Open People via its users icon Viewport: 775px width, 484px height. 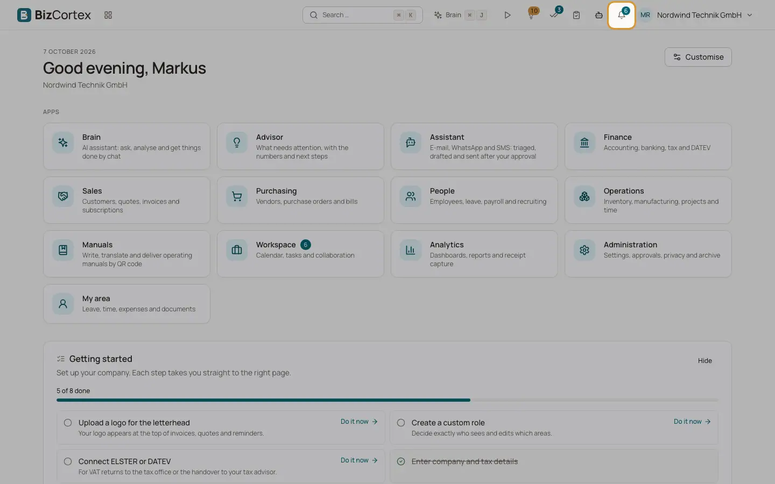coord(411,196)
